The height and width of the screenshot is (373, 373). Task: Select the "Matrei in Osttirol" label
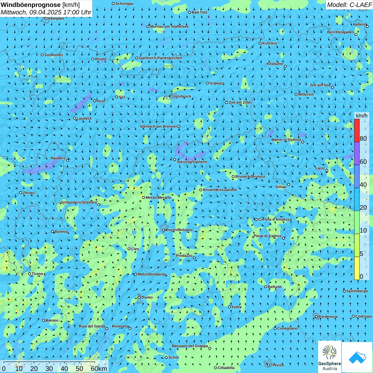(x=286, y=140)
